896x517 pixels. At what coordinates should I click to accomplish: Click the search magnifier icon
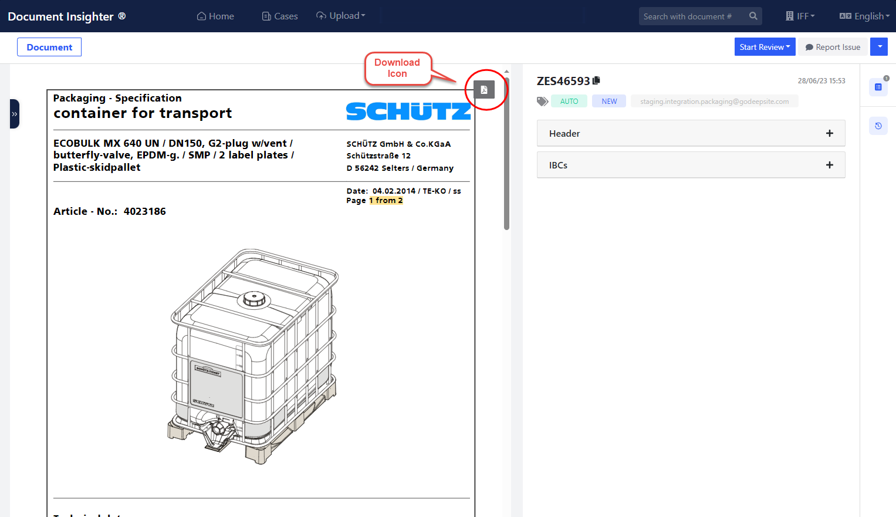[x=753, y=16]
